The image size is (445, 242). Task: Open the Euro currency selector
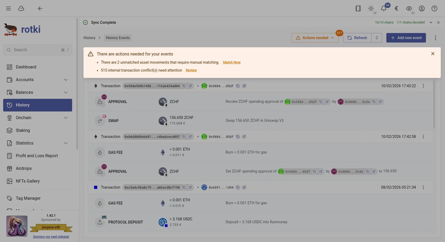[x=396, y=8]
